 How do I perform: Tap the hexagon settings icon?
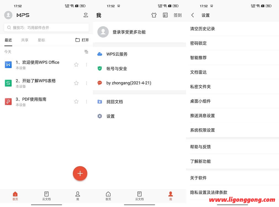pyautogui.click(x=100, y=116)
